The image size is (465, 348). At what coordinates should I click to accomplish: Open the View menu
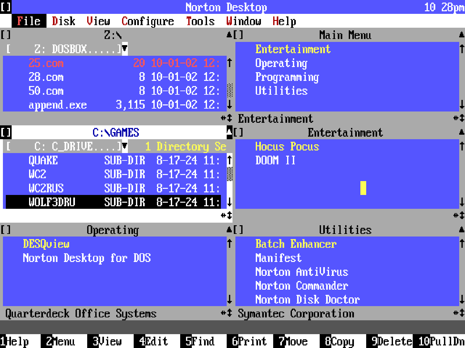pos(98,21)
